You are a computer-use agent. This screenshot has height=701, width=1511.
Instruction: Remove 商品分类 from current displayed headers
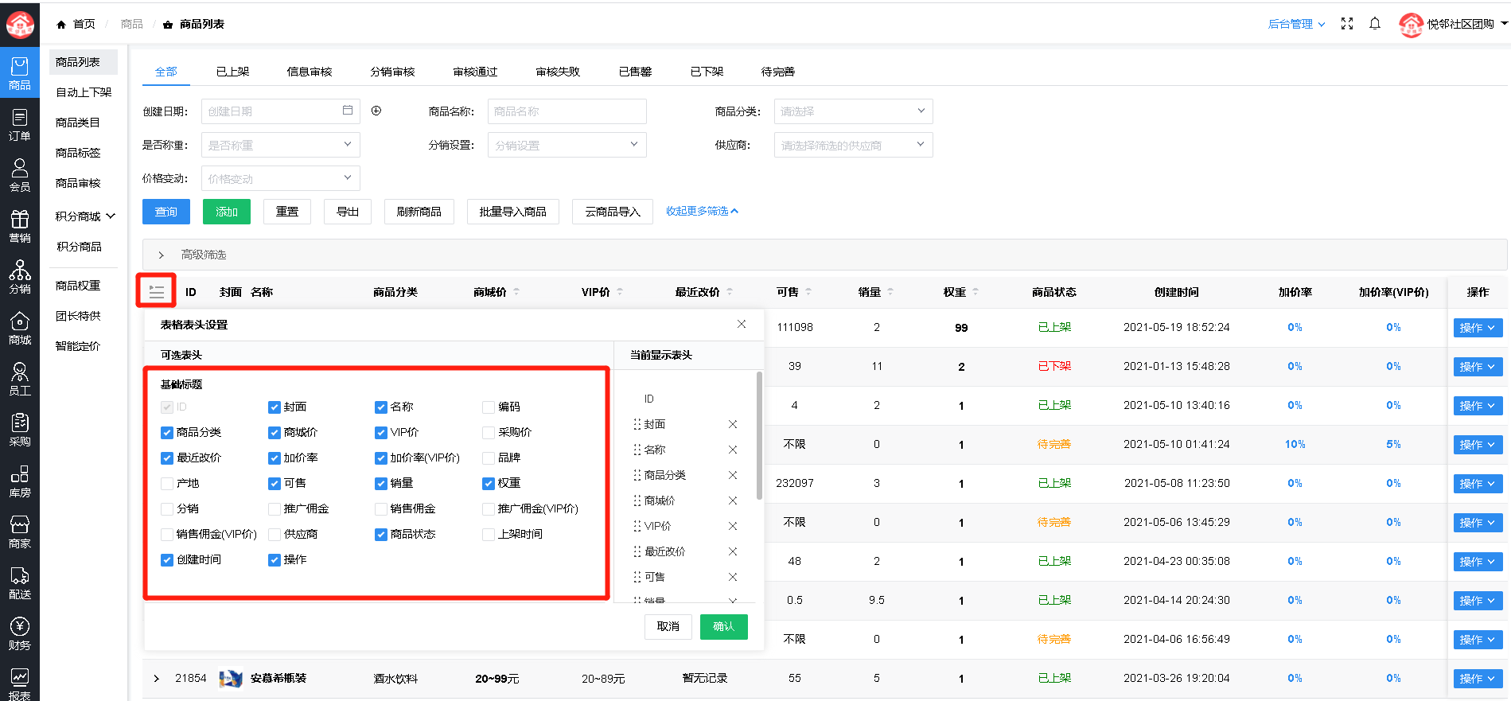point(733,475)
